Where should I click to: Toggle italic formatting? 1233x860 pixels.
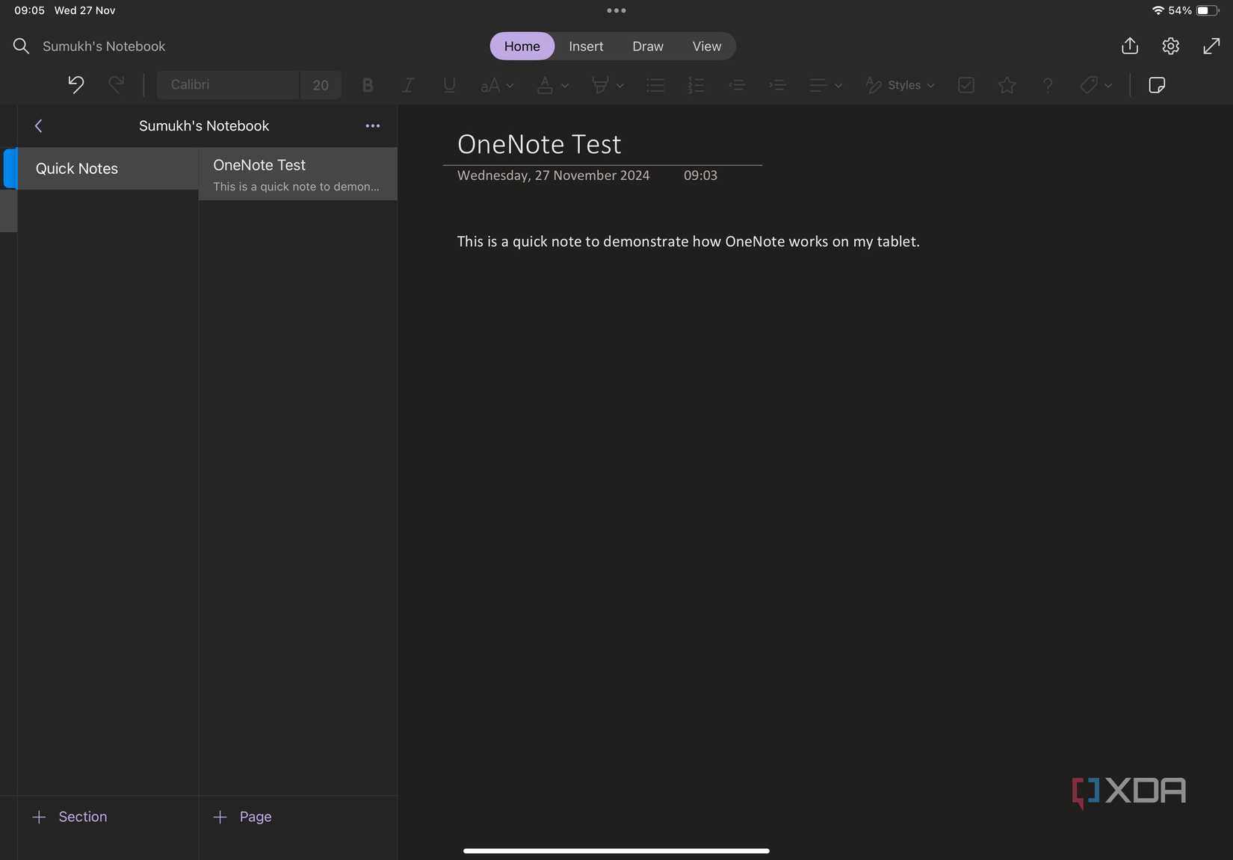[408, 85]
